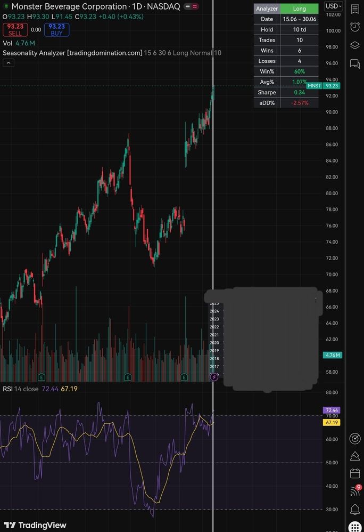364x532 pixels.
Task: Click the middle earnings E marker
Action: (128, 376)
